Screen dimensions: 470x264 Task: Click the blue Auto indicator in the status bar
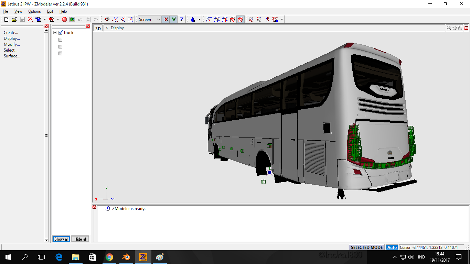[x=392, y=247]
